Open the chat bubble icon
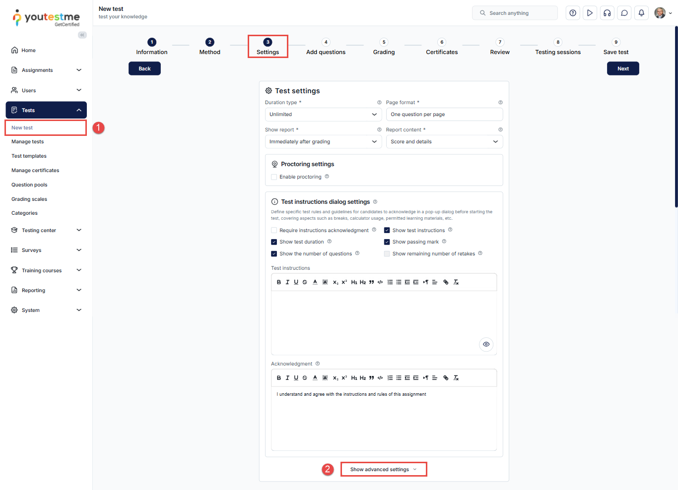Screen dimensions: 678x490 tap(624, 13)
